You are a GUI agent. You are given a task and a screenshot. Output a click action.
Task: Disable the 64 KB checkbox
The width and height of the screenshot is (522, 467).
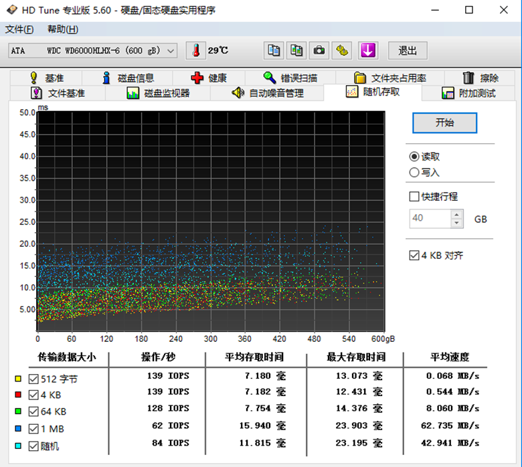pyautogui.click(x=33, y=411)
